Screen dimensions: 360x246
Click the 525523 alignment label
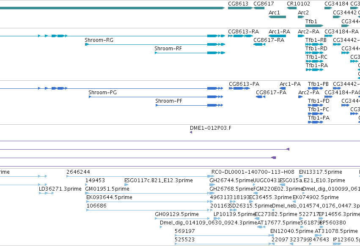coord(184,240)
